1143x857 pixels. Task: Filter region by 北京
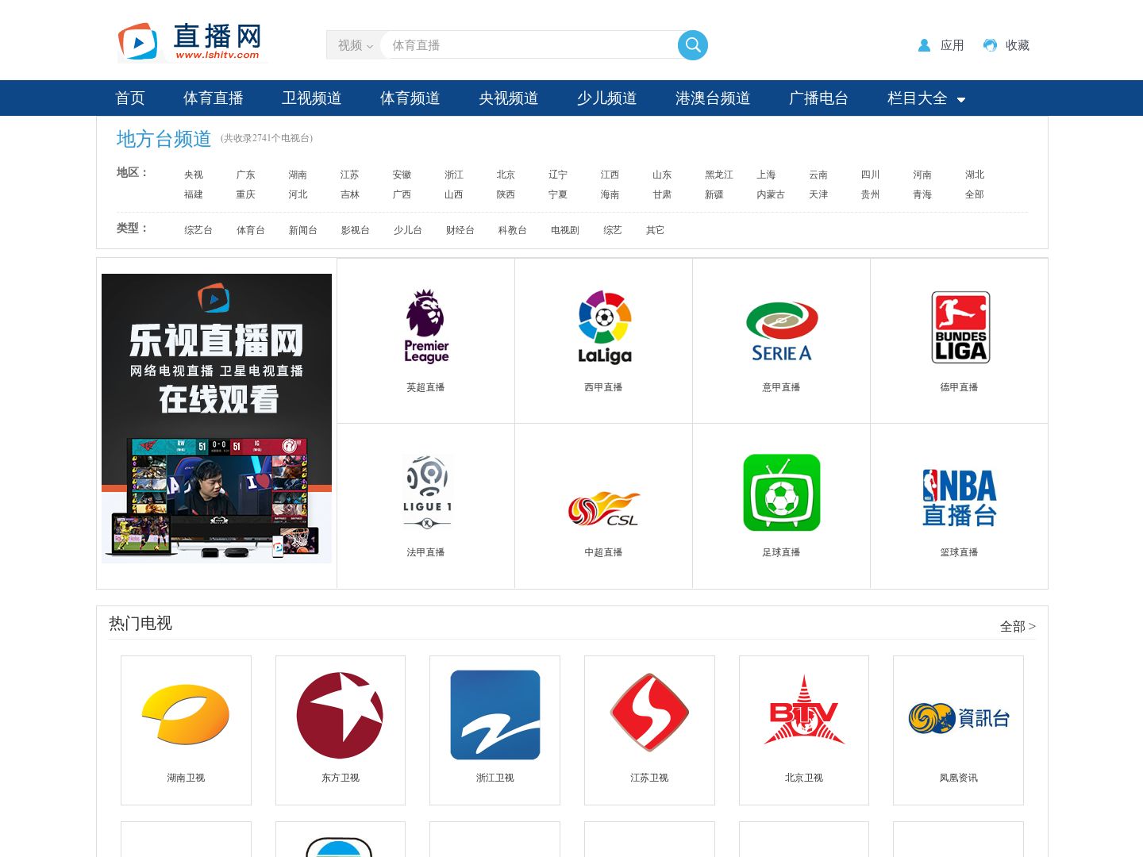(x=506, y=175)
